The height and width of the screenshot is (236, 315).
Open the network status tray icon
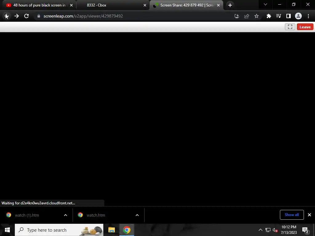click(x=268, y=230)
